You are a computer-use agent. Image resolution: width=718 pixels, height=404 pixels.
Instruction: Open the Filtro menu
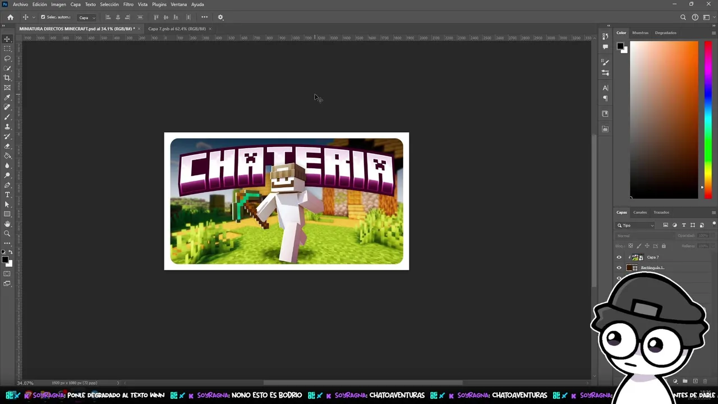coord(128,4)
